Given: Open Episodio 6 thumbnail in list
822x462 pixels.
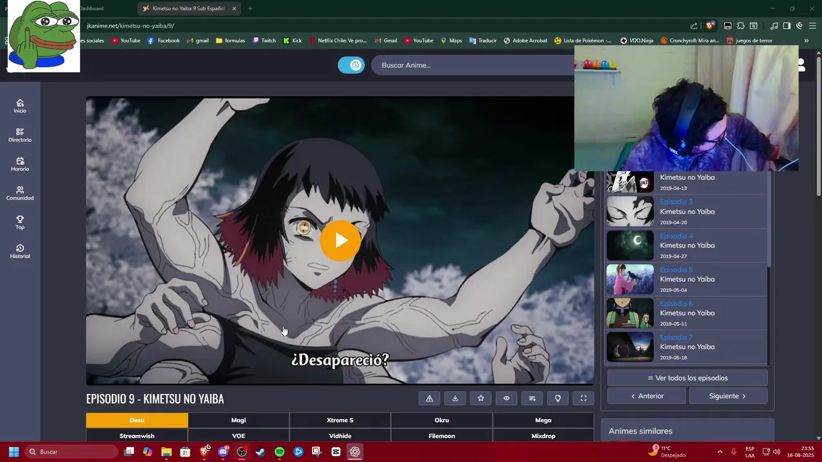Looking at the screenshot, I should 630,313.
